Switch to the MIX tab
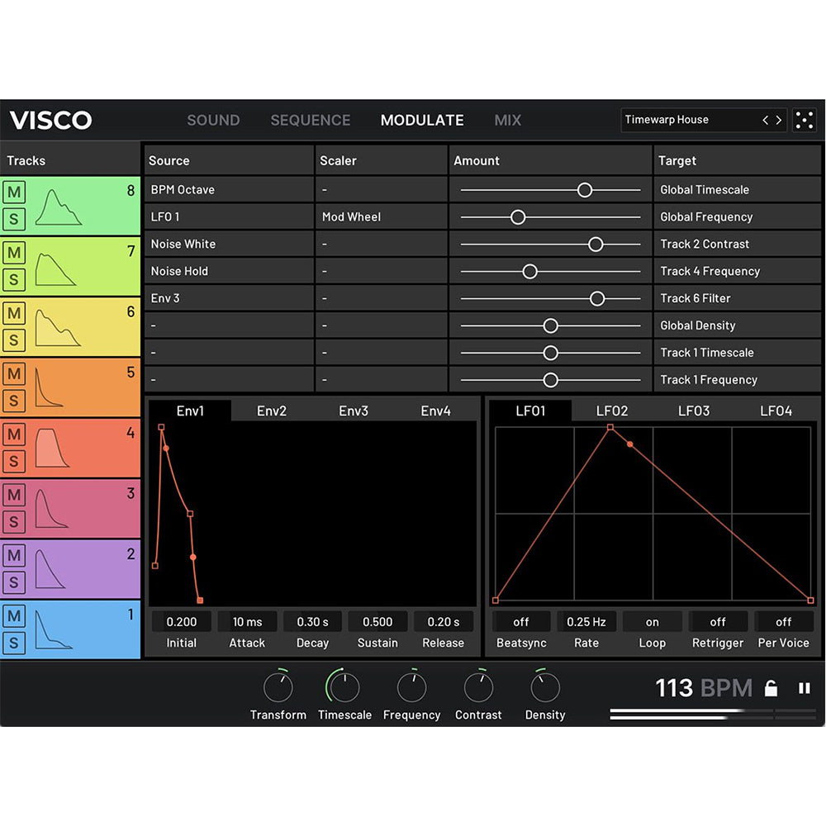 click(507, 120)
